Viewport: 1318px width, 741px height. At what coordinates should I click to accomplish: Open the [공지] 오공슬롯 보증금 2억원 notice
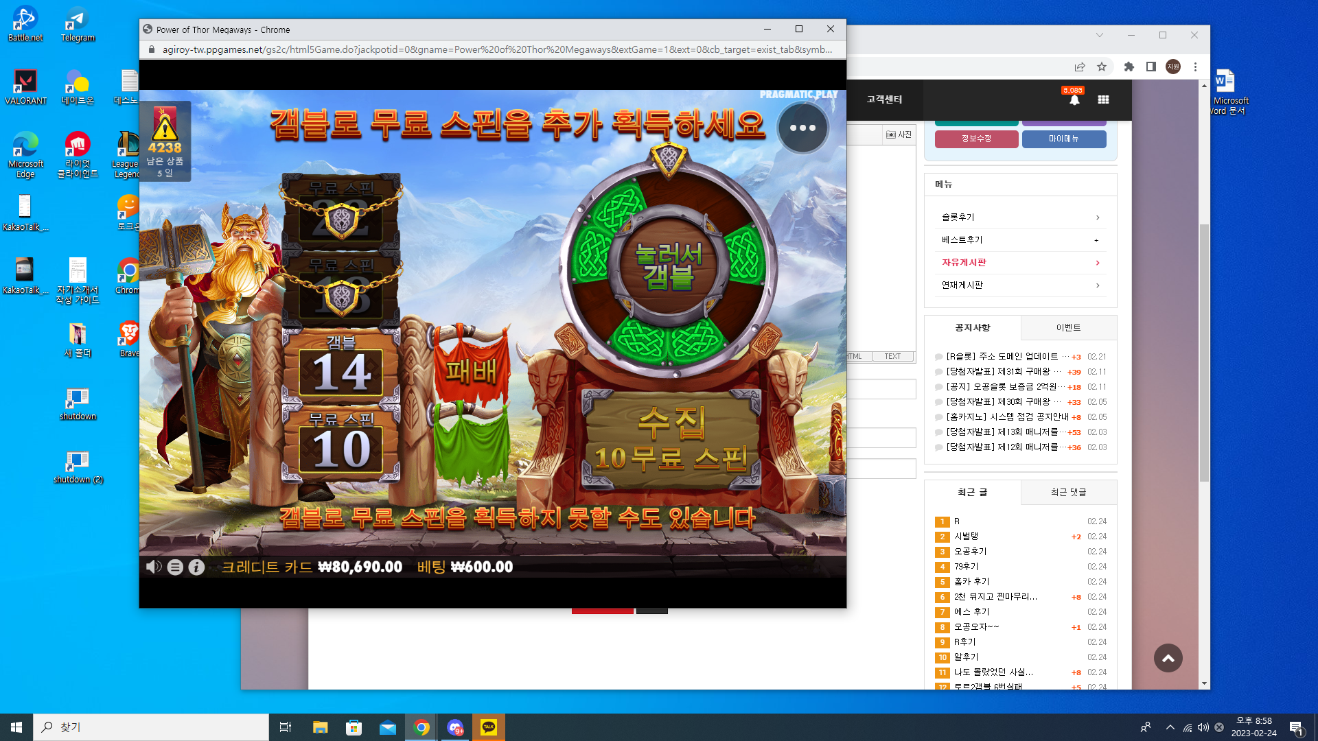pos(1006,387)
